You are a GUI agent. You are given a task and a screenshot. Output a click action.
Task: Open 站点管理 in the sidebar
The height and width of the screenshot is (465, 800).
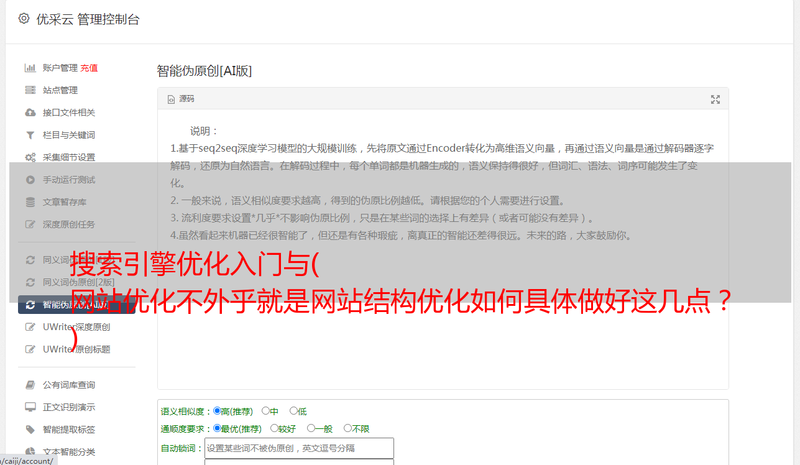[60, 90]
